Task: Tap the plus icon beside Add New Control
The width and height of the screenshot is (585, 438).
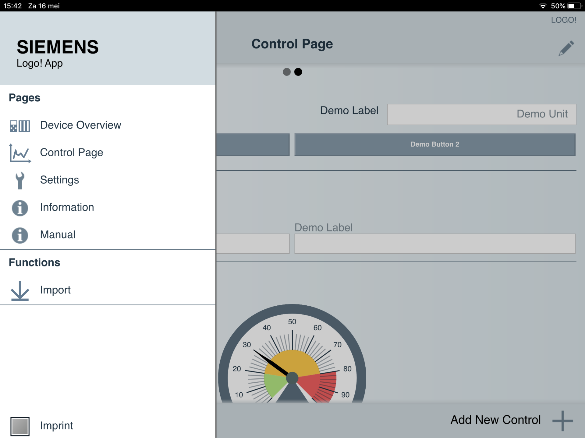Action: tap(562, 421)
